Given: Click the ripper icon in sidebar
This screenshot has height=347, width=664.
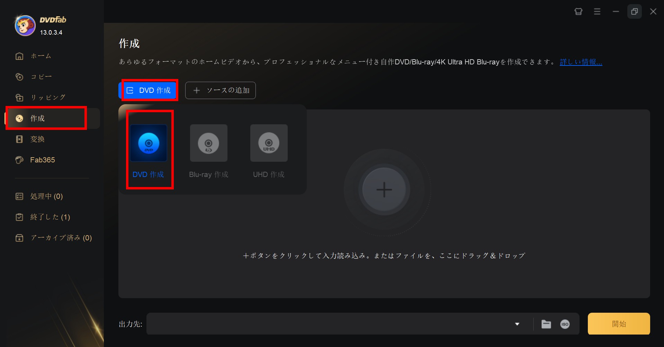Looking at the screenshot, I should 19,97.
